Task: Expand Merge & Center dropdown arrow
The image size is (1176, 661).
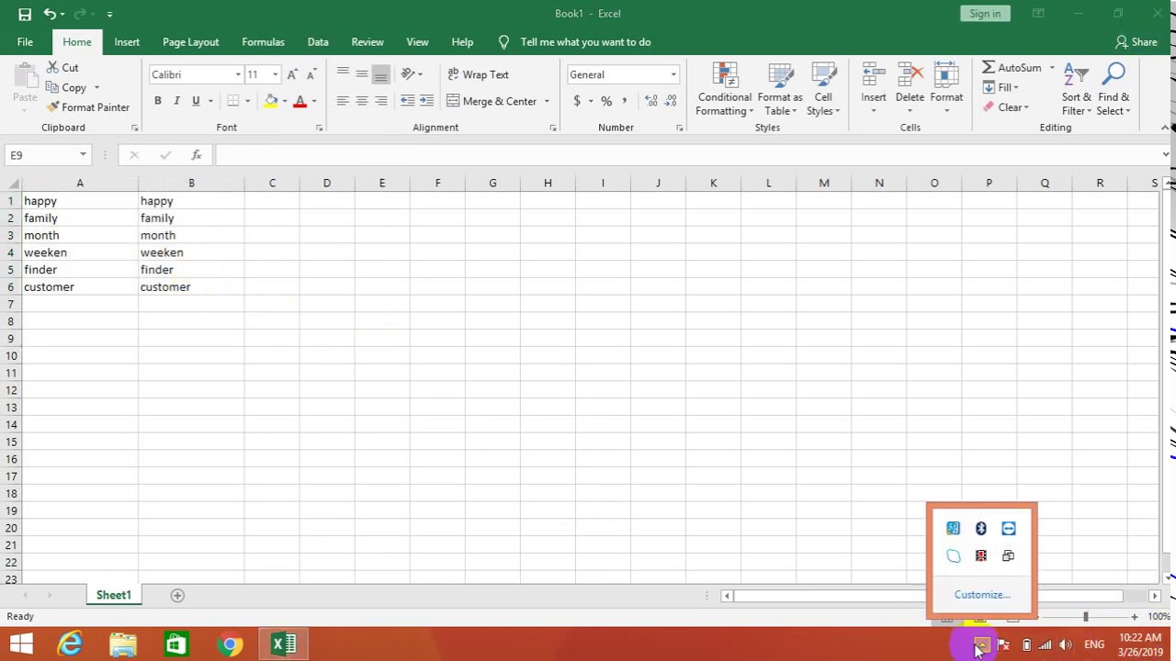Action: pyautogui.click(x=547, y=101)
